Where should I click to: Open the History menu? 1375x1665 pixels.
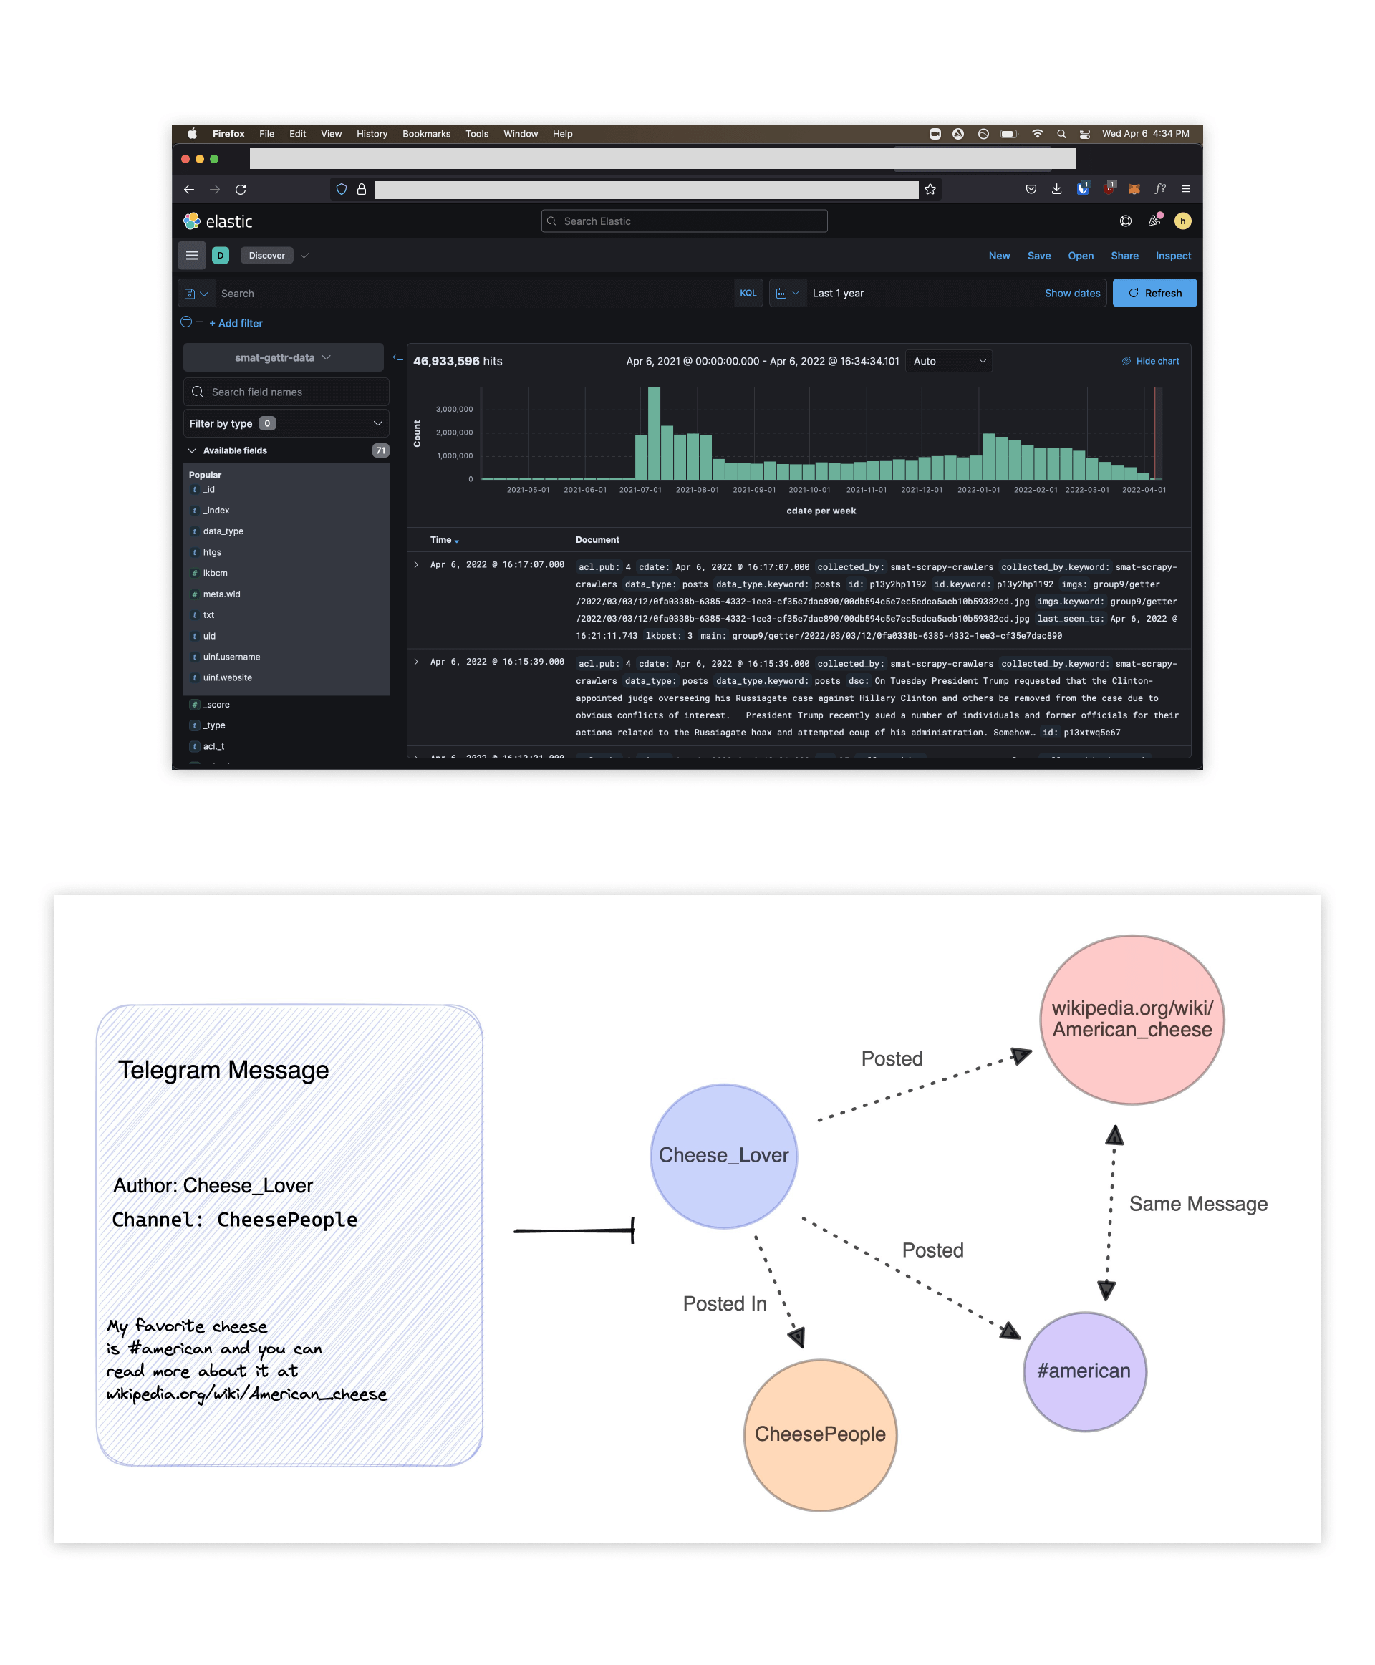tap(372, 134)
